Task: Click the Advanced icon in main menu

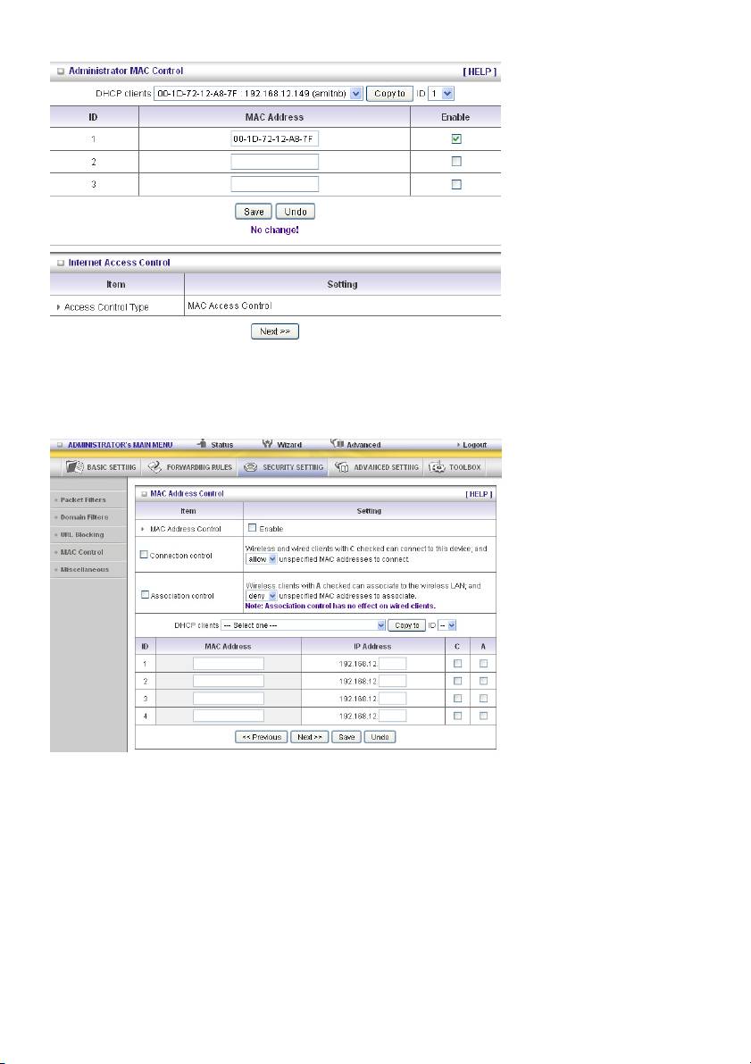Action: coord(338,444)
